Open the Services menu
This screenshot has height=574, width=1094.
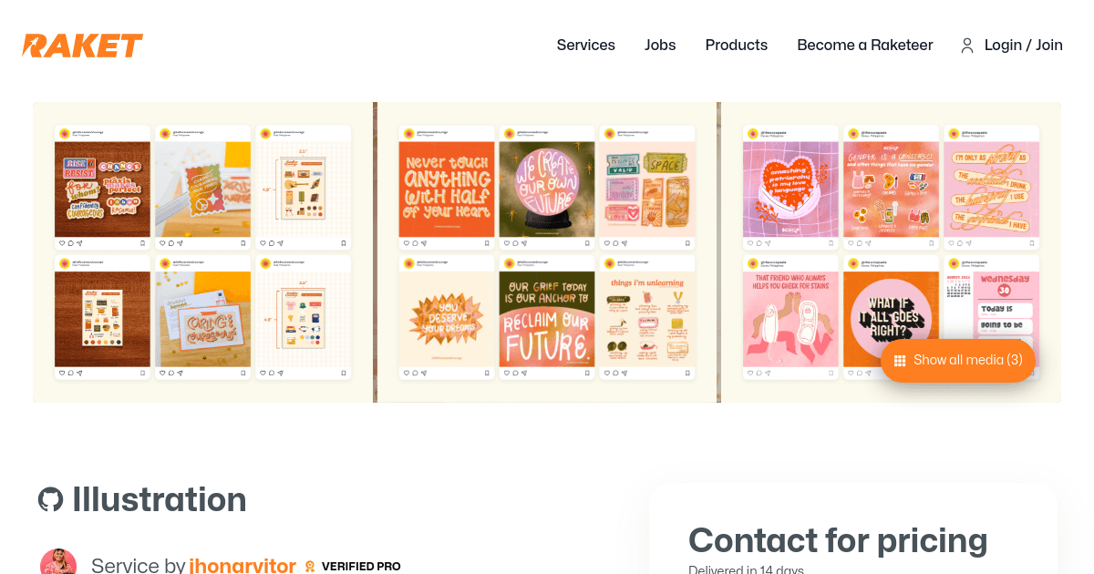(586, 45)
